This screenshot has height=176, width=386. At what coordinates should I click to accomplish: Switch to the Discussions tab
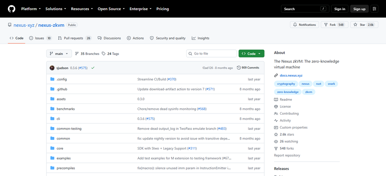pos(109,38)
